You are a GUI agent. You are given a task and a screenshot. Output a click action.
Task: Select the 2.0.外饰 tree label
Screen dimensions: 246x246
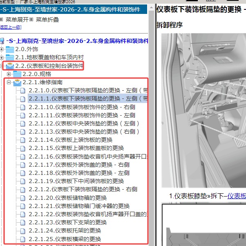pos(27,49)
